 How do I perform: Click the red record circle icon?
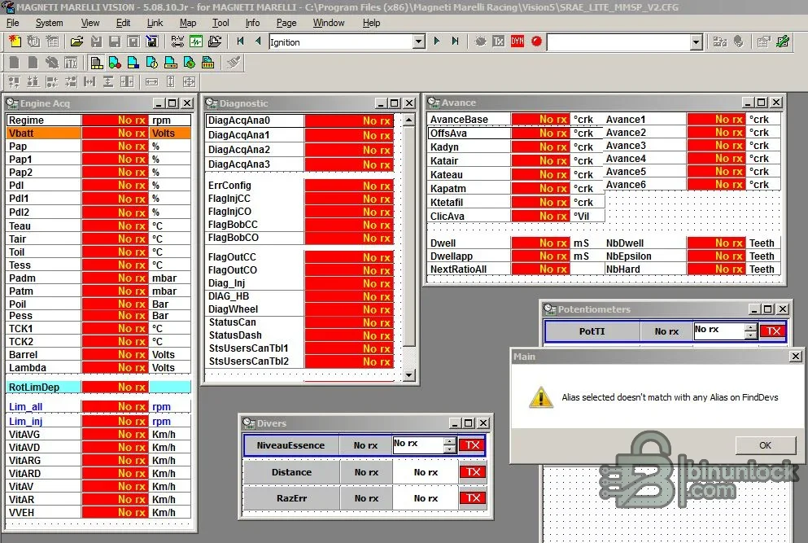536,42
